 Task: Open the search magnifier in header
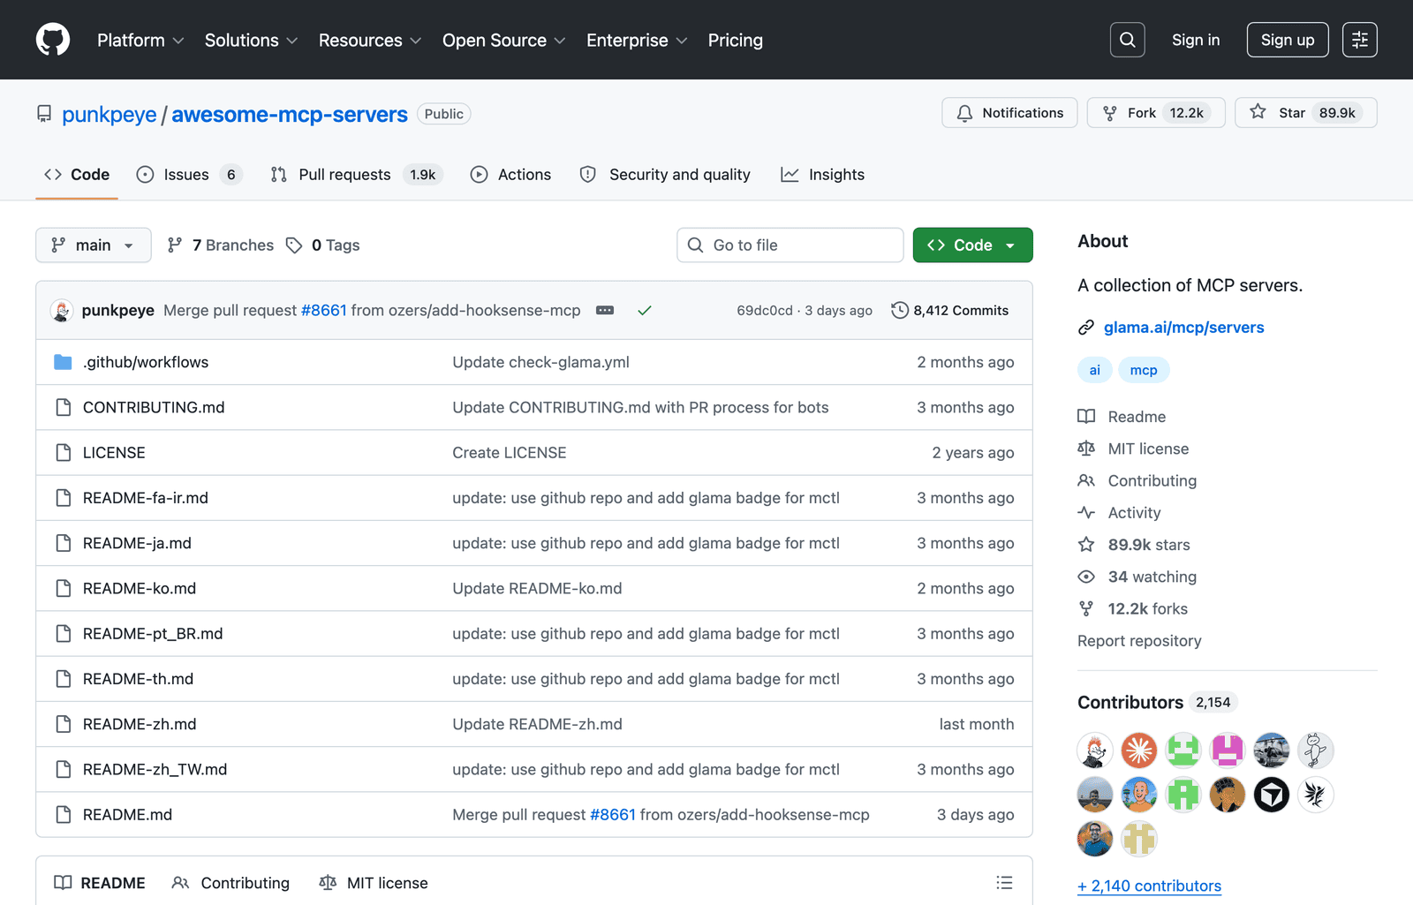[x=1127, y=40]
